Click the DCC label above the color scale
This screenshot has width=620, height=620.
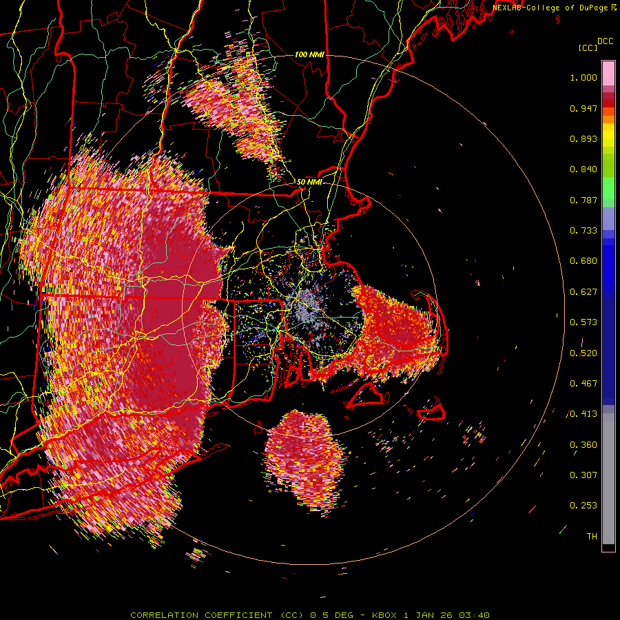coord(605,41)
